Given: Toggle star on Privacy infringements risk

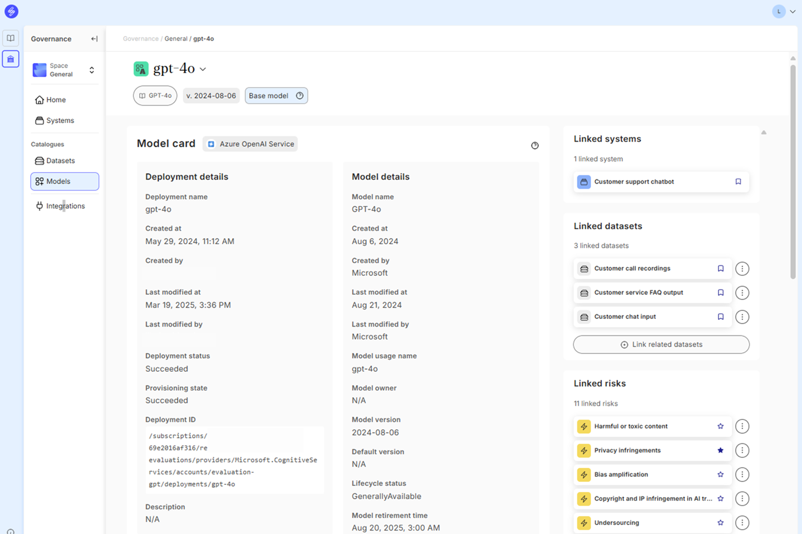Looking at the screenshot, I should [721, 451].
